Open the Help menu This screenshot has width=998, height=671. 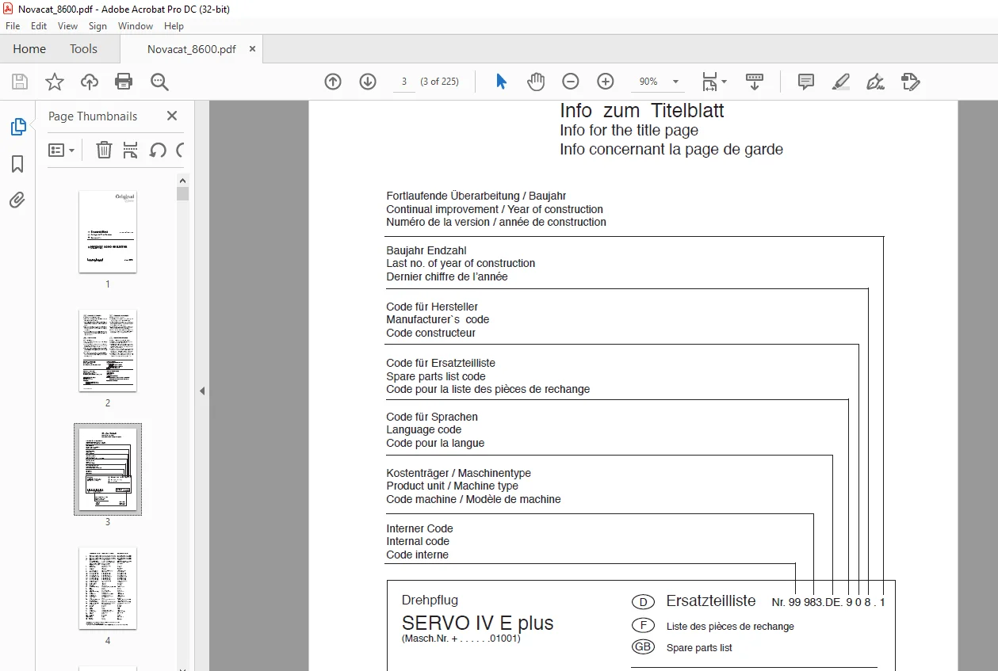pos(174,26)
